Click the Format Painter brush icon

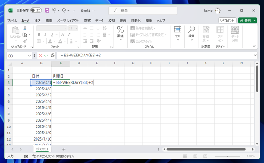(25, 41)
